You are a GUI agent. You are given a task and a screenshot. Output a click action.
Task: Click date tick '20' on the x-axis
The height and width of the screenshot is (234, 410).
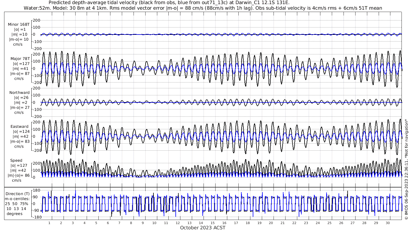click(271, 223)
